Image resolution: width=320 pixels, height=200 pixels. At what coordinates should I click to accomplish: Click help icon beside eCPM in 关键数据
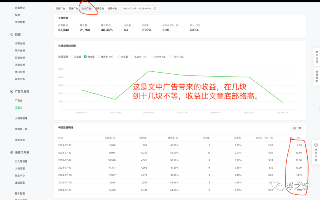pos(177,25)
